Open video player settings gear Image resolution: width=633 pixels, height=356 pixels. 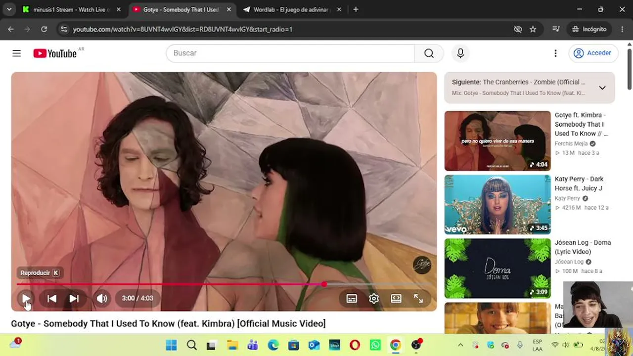[x=374, y=298]
